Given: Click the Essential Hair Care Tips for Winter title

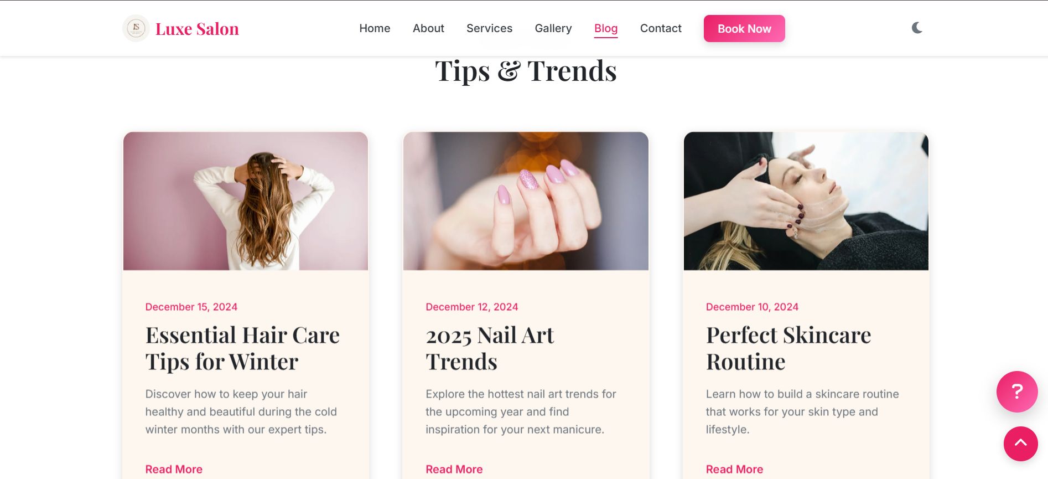Looking at the screenshot, I should (242, 348).
